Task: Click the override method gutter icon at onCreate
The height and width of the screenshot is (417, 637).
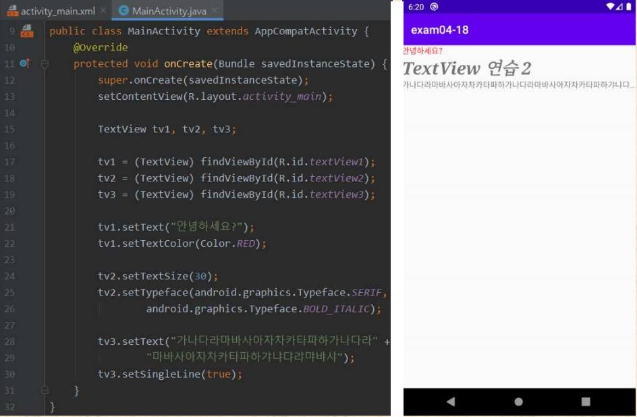Action: point(25,63)
